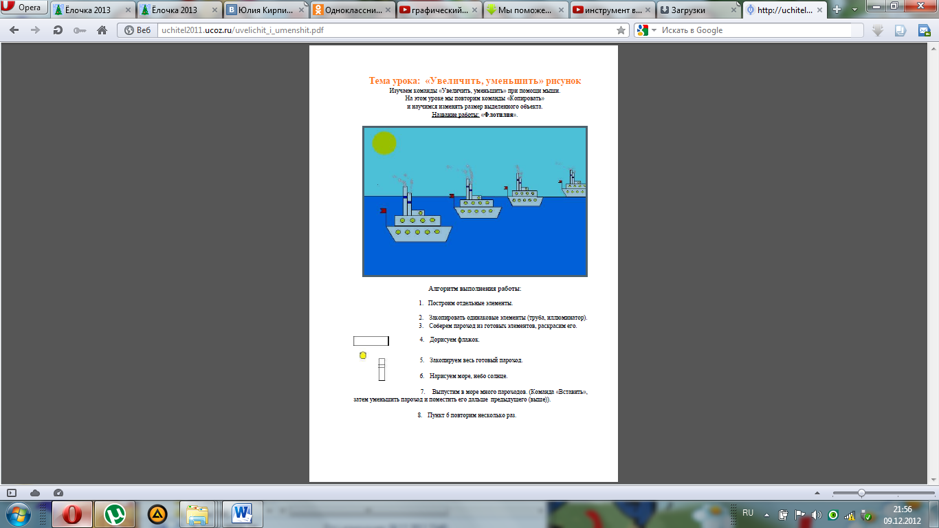Viewport: 939px width, 528px height.
Task: Show hidden system tray icons
Action: 768,514
